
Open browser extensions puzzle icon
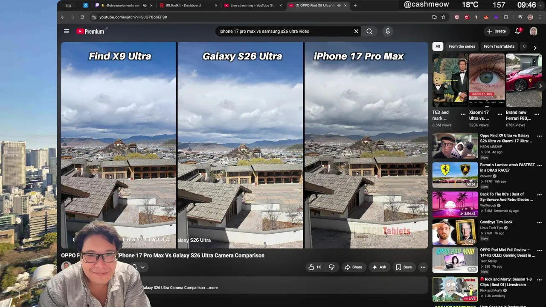tap(506, 17)
